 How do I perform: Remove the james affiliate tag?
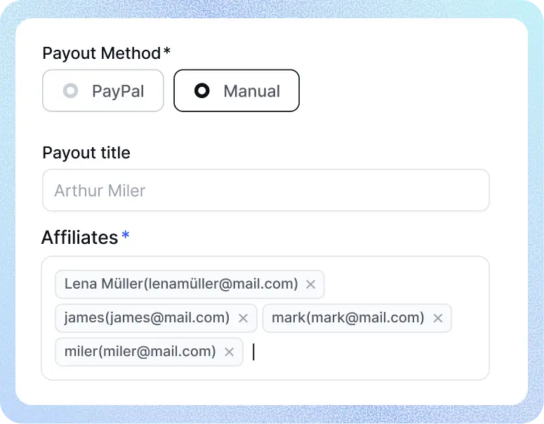coord(244,318)
